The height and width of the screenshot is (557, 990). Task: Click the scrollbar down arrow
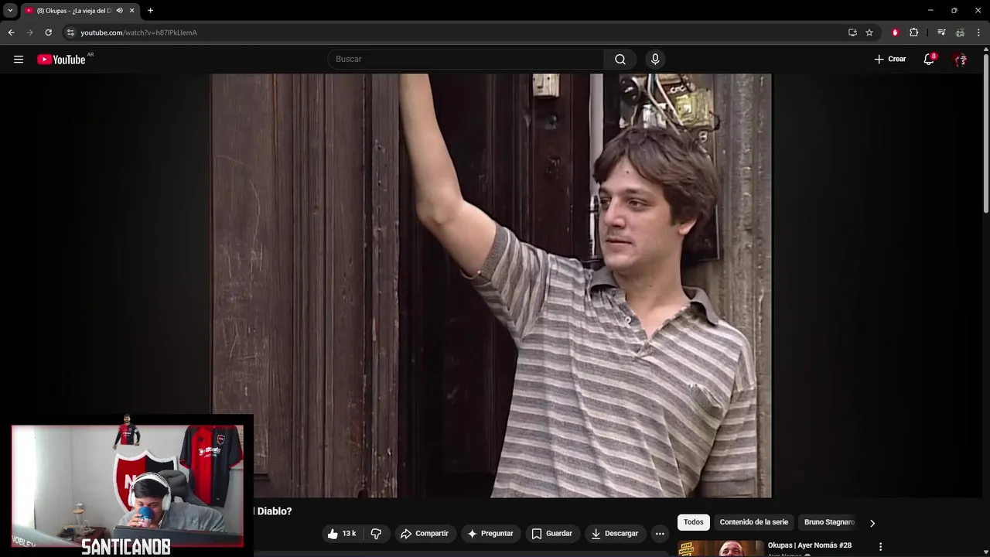[986, 552]
